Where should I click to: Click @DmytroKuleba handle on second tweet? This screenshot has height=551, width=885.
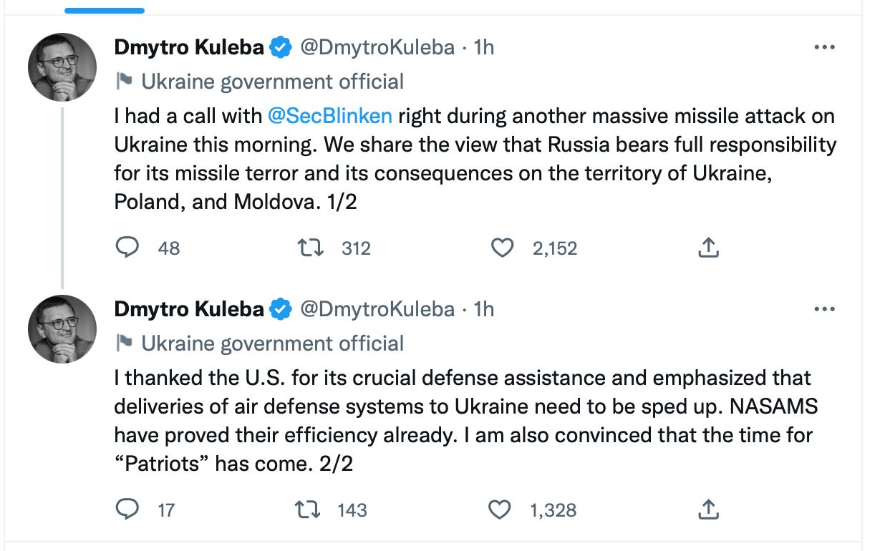tap(377, 309)
